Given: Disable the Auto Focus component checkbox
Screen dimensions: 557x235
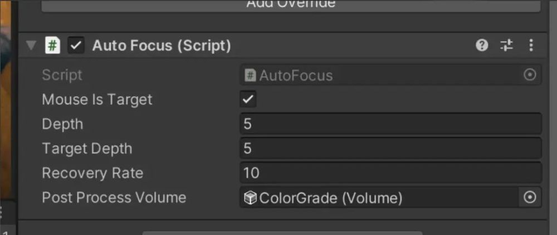Looking at the screenshot, I should [76, 46].
